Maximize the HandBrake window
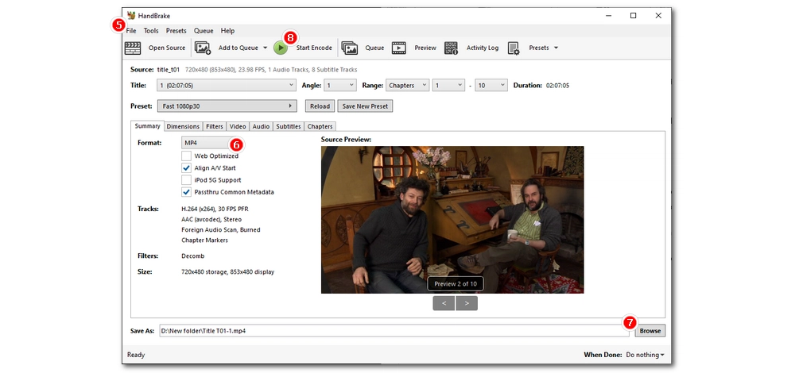This screenshot has height=373, width=795. point(634,16)
